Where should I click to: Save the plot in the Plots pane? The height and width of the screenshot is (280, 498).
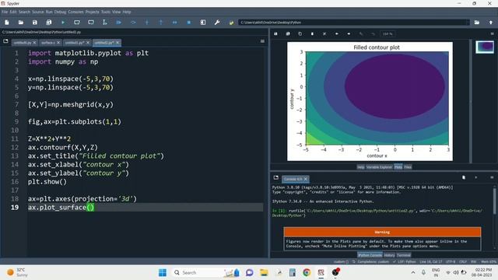pyautogui.click(x=275, y=33)
